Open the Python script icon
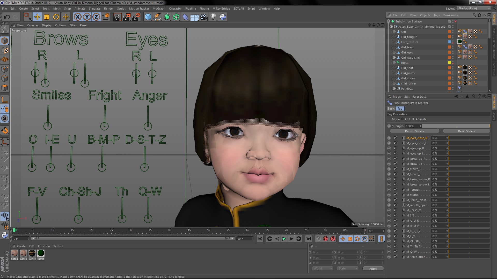Screen dimensions: 497x279 click(x=223, y=17)
